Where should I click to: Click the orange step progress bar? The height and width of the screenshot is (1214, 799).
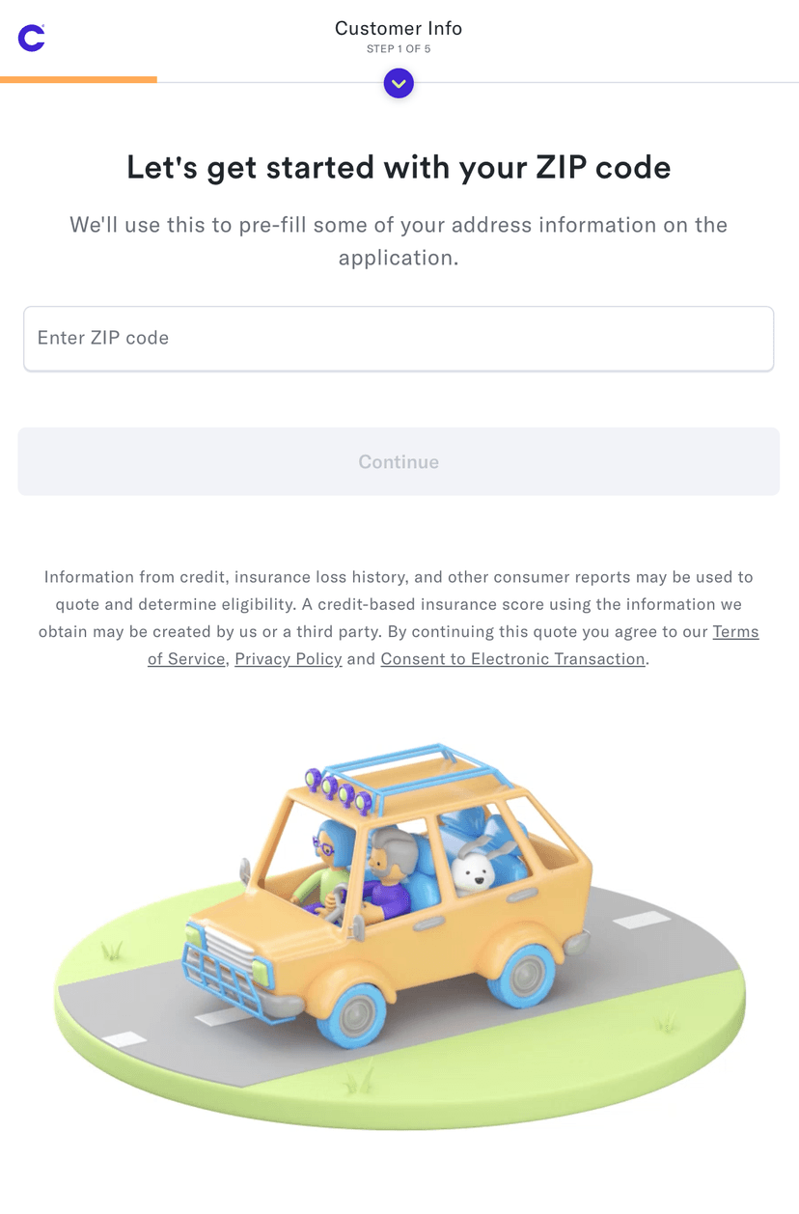[78, 79]
